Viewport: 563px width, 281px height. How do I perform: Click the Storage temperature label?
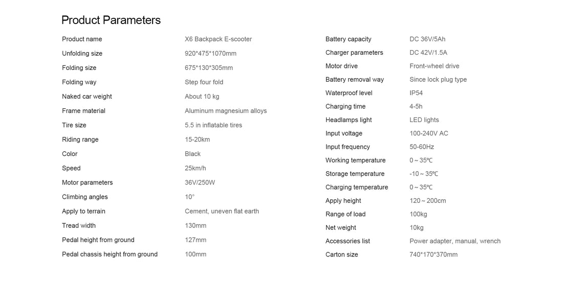[x=355, y=174]
